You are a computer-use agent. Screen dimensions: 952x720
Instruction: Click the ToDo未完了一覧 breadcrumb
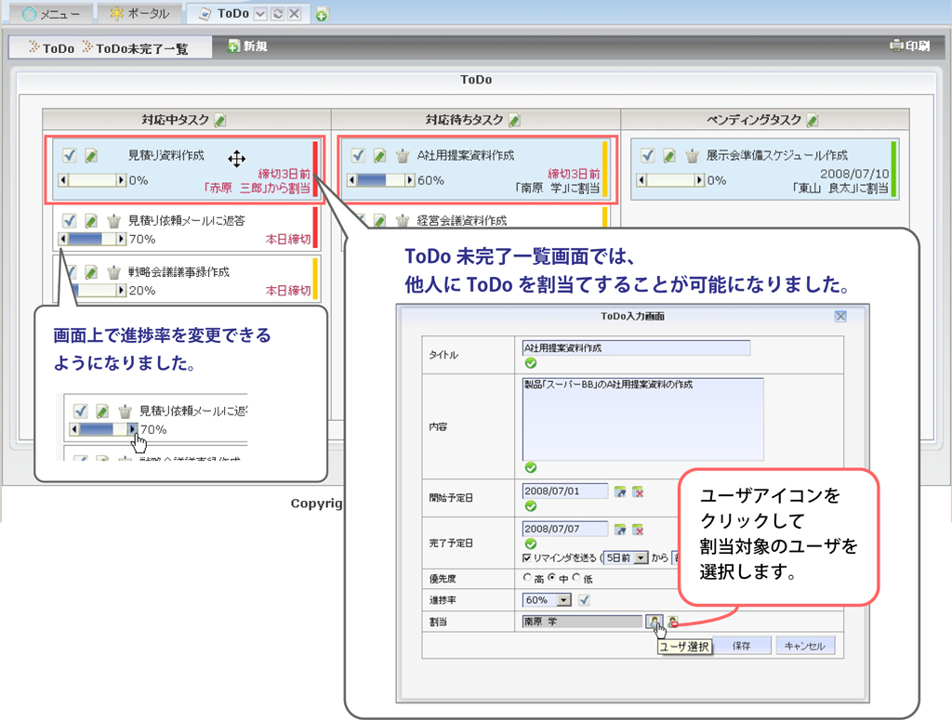click(x=141, y=48)
